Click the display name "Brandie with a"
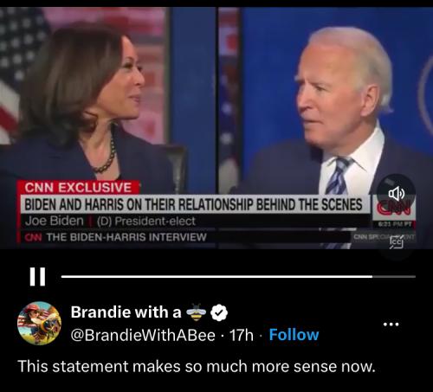433x392 pixels. (126, 312)
